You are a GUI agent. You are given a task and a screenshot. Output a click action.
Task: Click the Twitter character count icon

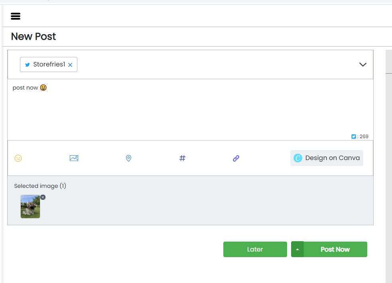coord(353,137)
